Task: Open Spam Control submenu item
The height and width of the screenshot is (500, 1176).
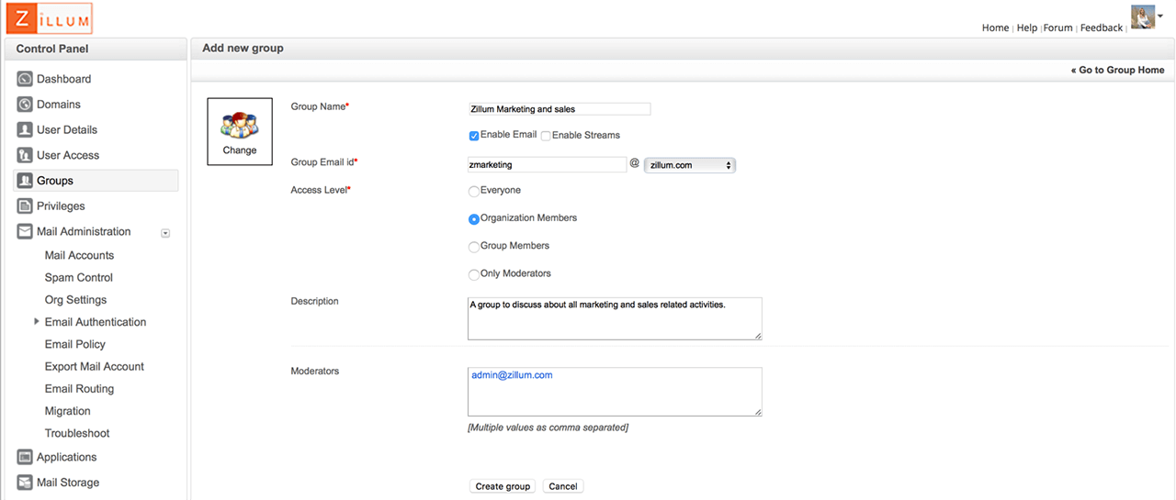Action: 79,278
